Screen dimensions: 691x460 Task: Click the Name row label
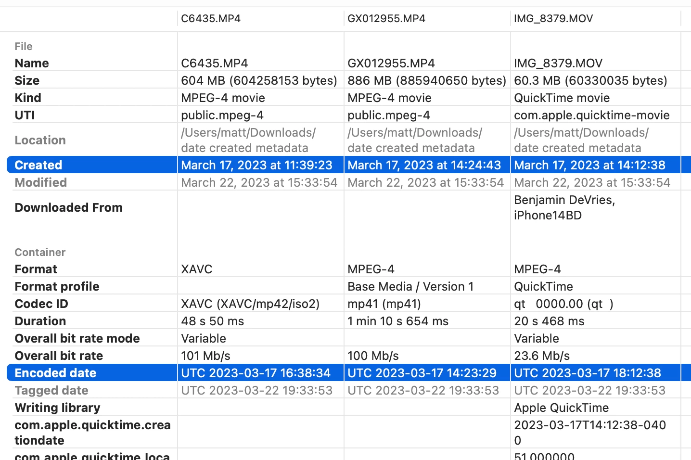pos(32,63)
